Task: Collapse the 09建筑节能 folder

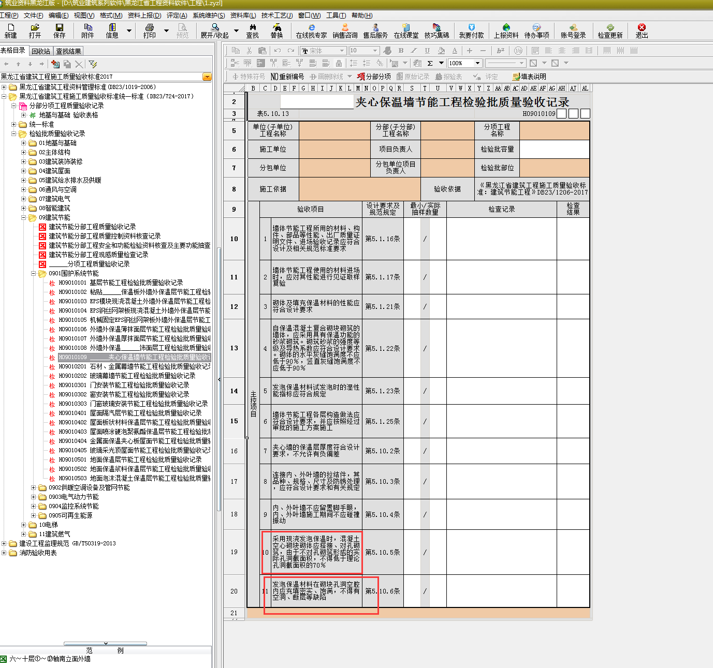Action: pyautogui.click(x=23, y=218)
